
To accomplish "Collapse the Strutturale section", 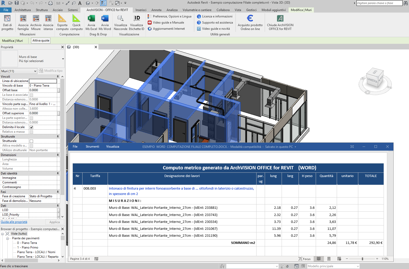I will click(58, 137).
